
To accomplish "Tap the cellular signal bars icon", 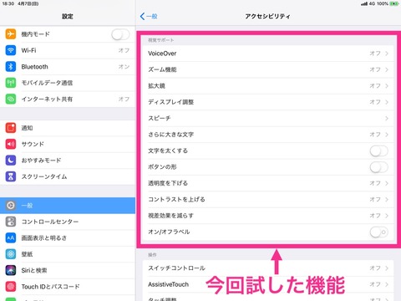I will (x=364, y=3).
